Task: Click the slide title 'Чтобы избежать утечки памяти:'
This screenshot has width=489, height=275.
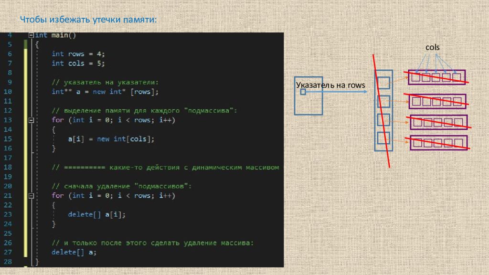Action: tap(88, 20)
